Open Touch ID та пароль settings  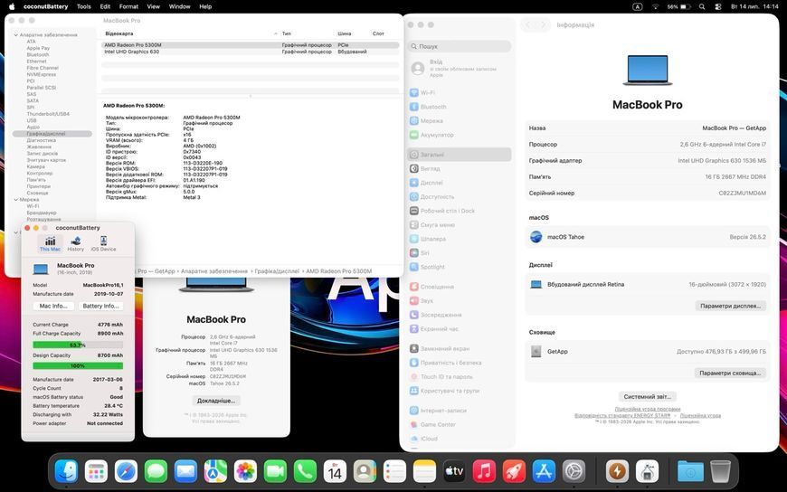pyautogui.click(x=460, y=376)
